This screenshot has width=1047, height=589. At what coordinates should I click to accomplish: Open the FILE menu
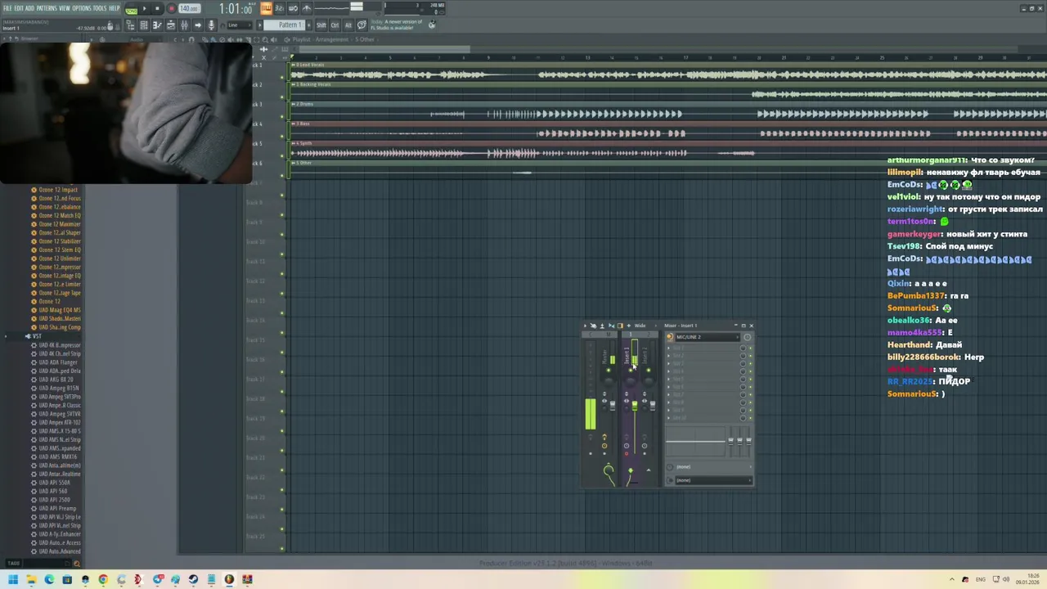7,8
